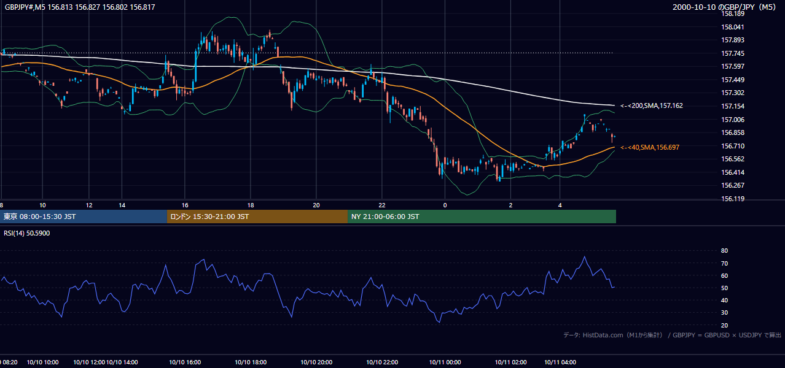Click the 10/11 00:00 date label
This screenshot has height=368, width=785.
tap(445, 362)
